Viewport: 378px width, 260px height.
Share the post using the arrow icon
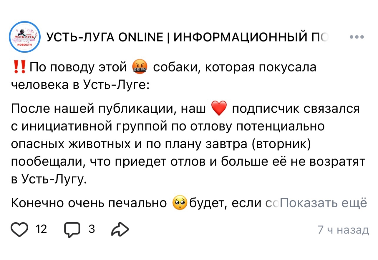120,230
